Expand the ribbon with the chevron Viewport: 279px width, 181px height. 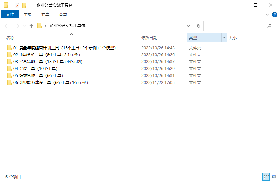point(267,15)
